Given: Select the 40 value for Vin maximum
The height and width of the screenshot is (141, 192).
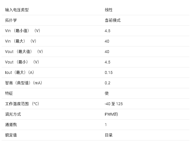Looking at the screenshot, I should pos(107,41).
